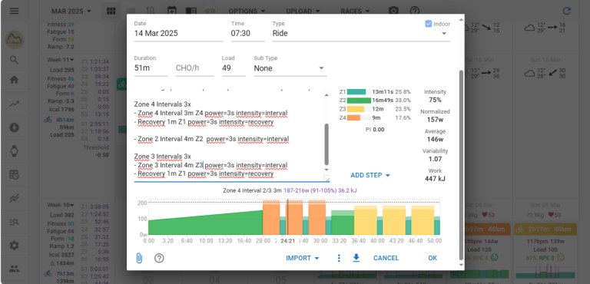The width and height of the screenshot is (590, 284).
Task: Click the paperclip attach icon
Action: click(x=139, y=258)
